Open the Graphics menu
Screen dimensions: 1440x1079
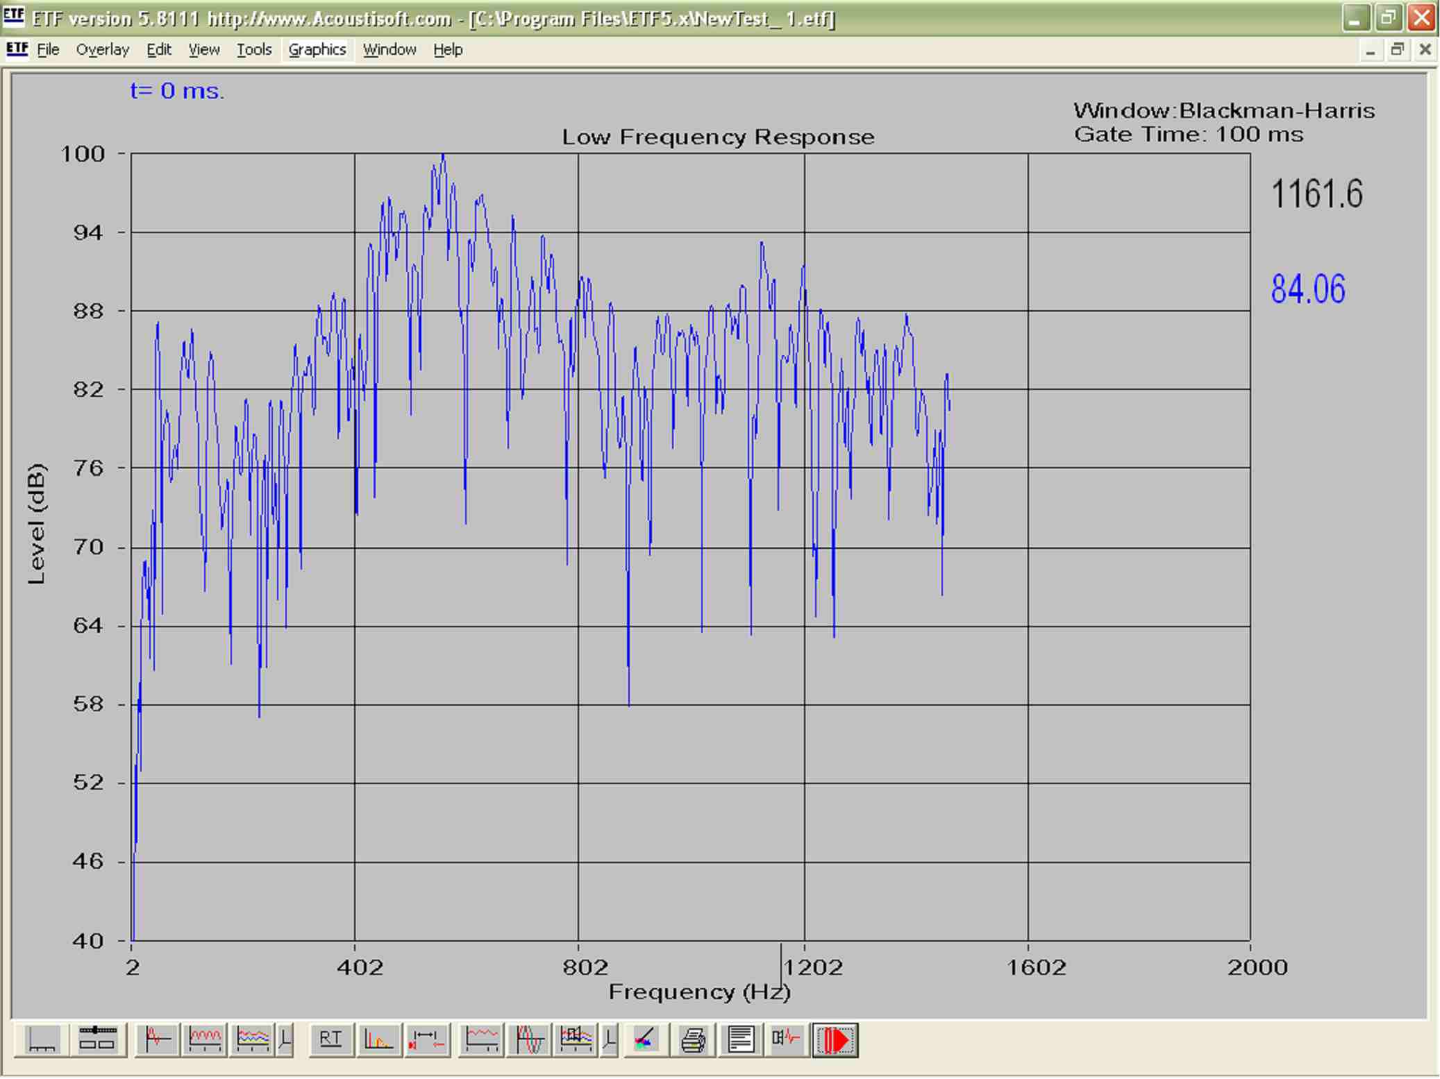pyautogui.click(x=317, y=50)
